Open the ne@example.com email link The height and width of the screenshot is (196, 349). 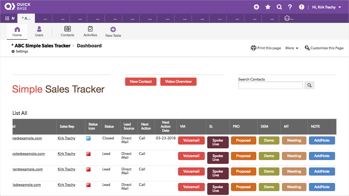point(27,138)
